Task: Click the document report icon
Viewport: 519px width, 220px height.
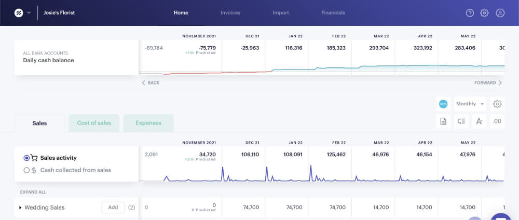Action: click(443, 121)
